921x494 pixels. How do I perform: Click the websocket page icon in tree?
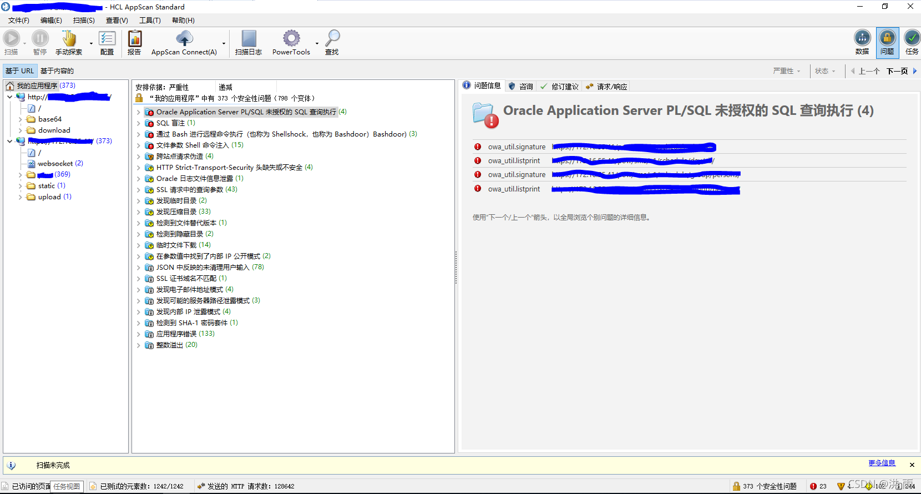pos(32,164)
